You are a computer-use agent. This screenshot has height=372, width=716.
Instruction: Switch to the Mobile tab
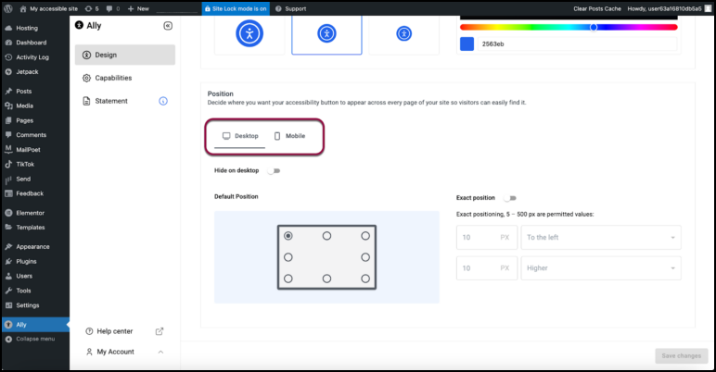[x=289, y=136]
